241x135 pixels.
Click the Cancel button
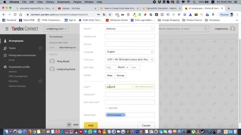(x=146, y=125)
